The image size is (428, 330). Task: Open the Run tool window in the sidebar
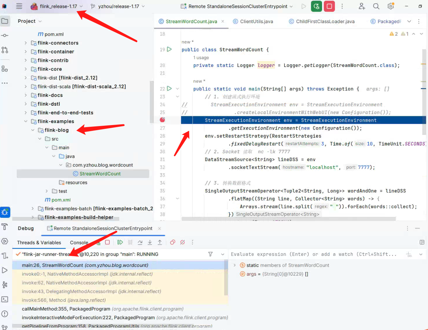[x=5, y=270]
